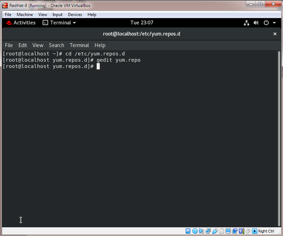283x236 pixels.
Task: Open the Devices menu of VirtualBox
Action: 75,14
